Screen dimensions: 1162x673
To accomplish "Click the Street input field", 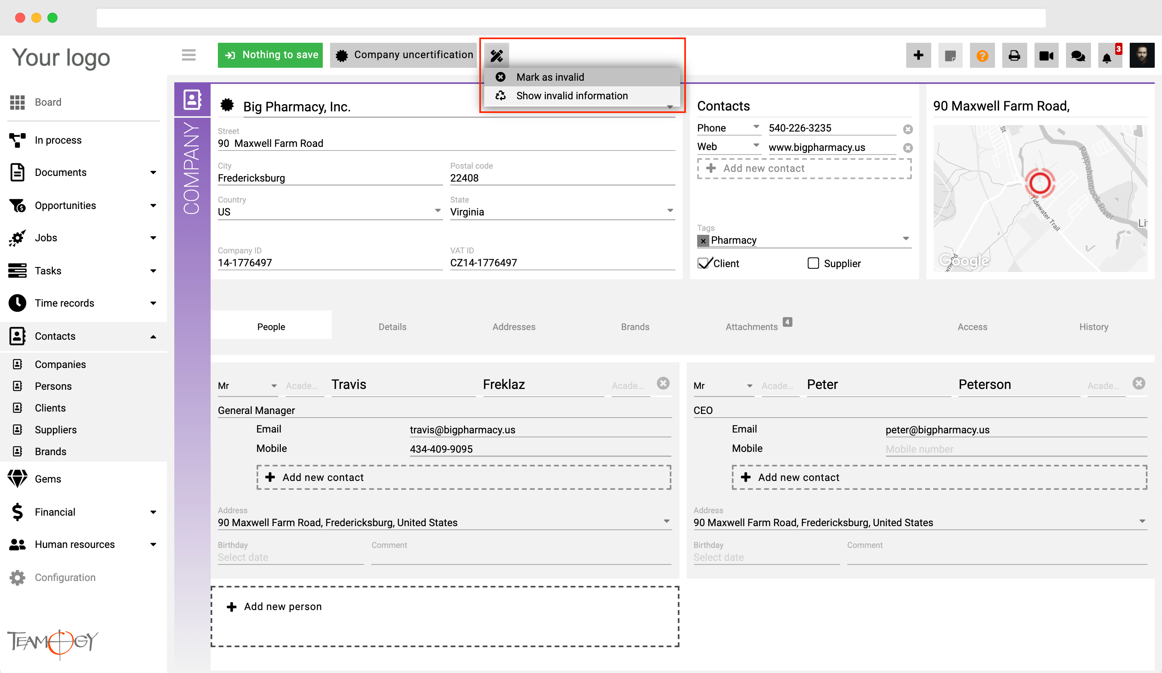I will tap(446, 143).
